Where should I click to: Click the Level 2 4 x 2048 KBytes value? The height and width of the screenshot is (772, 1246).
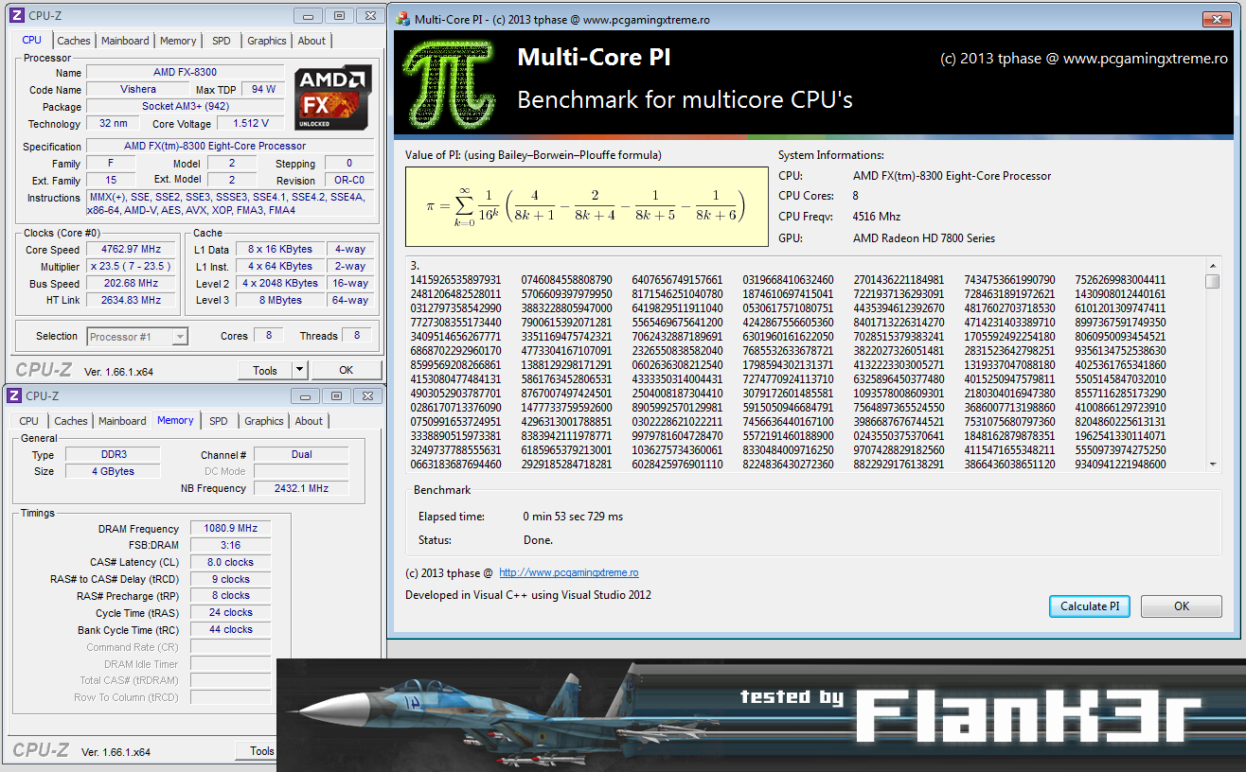coord(279,283)
